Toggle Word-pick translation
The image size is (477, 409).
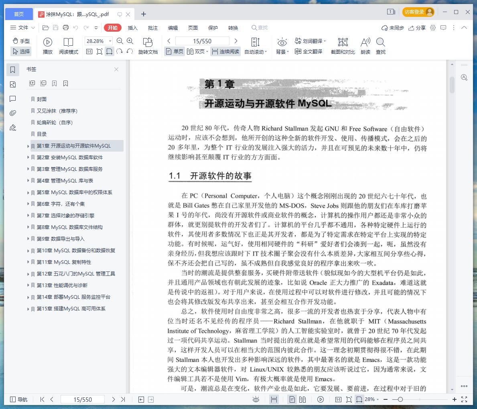coord(310,41)
